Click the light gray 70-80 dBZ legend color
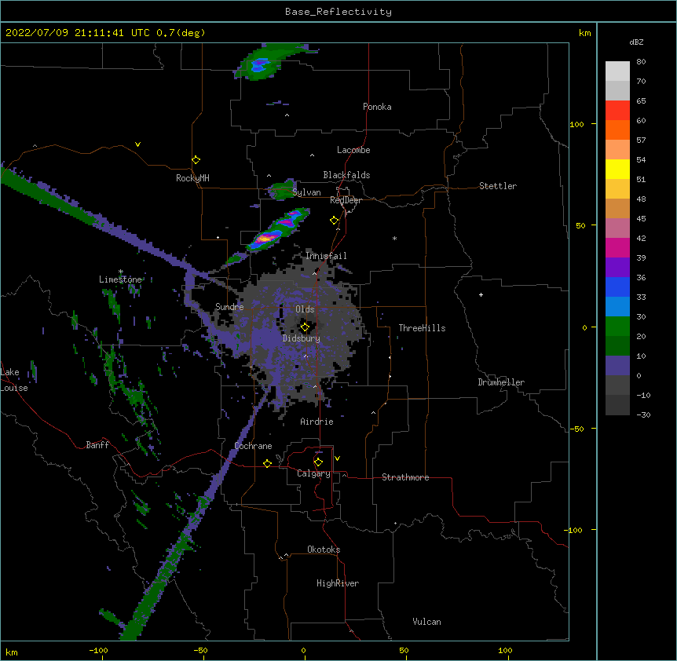This screenshot has width=677, height=661. [x=617, y=71]
